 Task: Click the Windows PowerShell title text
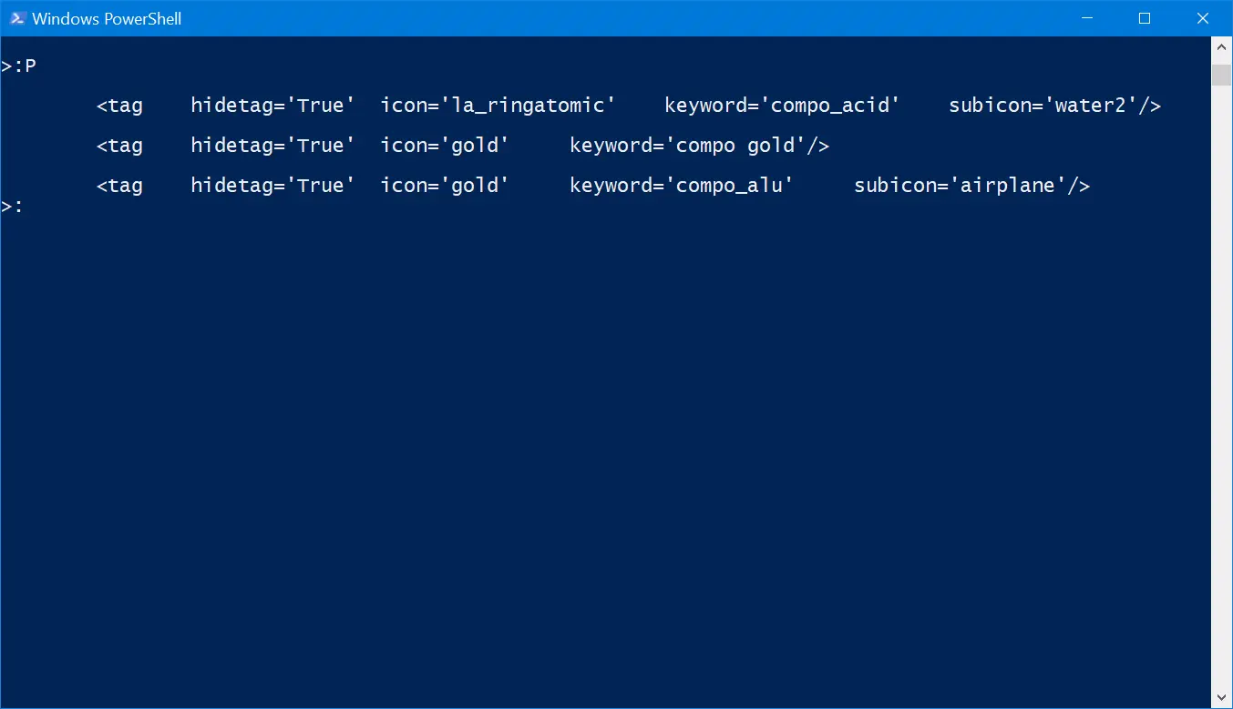[107, 18]
